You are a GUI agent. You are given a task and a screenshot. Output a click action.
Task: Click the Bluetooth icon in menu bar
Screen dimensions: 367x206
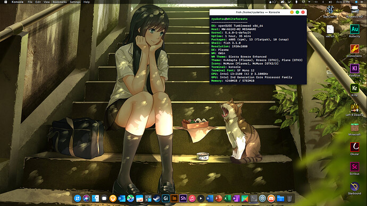(323, 2)
